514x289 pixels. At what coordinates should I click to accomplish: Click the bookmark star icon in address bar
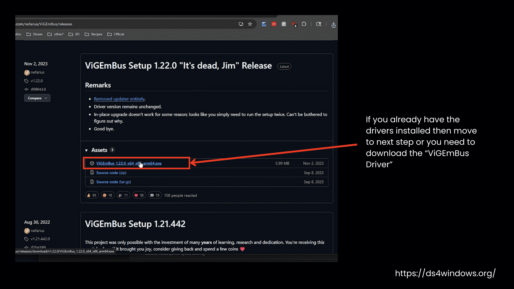click(250, 24)
